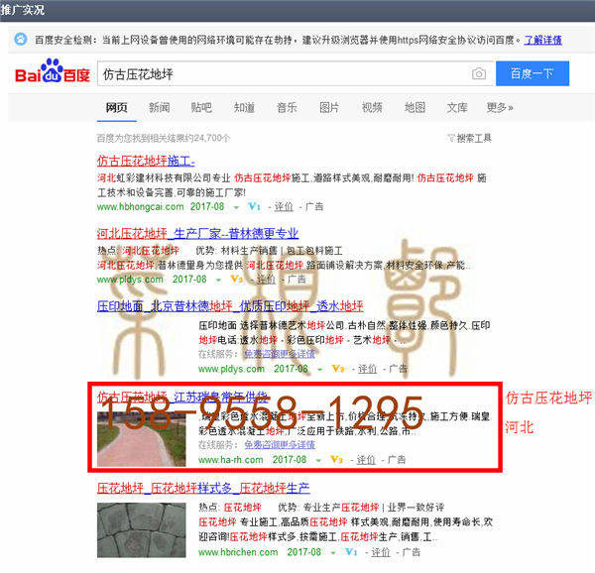Click the pink pathway thumbnail image
The image size is (595, 573).
[142, 439]
